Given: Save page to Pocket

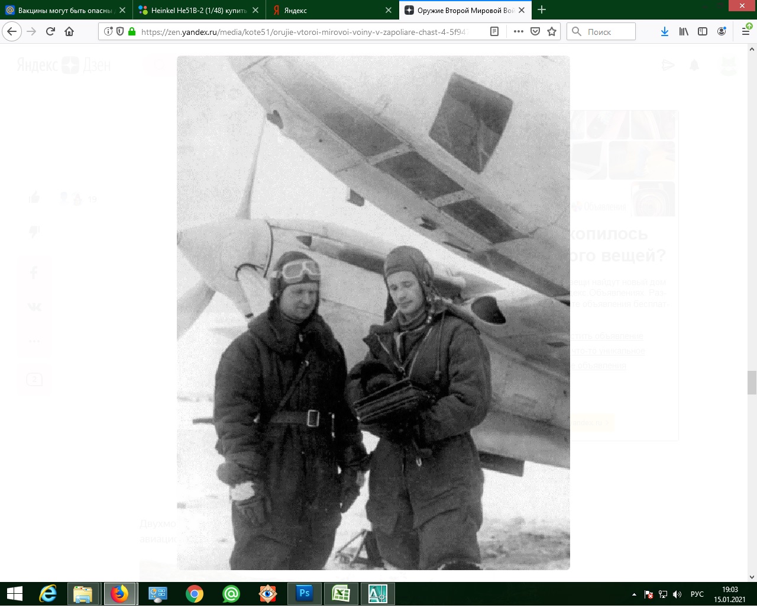Looking at the screenshot, I should coord(535,32).
